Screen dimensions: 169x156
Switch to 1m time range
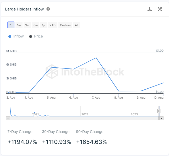19,25
